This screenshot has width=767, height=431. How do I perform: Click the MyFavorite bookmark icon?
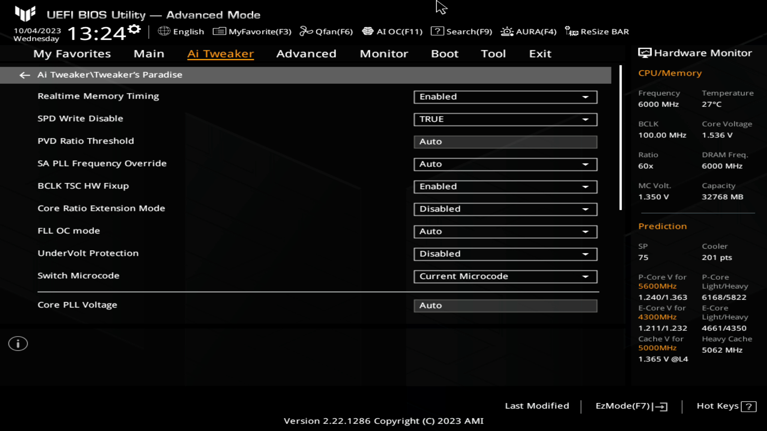click(219, 32)
